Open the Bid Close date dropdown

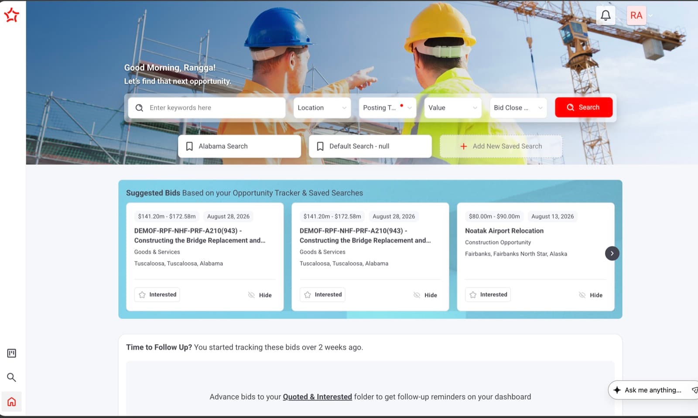pyautogui.click(x=518, y=108)
